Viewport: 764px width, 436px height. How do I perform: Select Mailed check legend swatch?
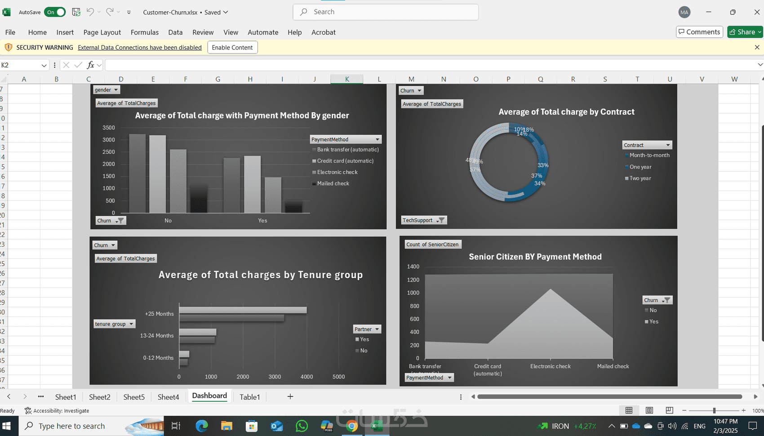click(314, 183)
